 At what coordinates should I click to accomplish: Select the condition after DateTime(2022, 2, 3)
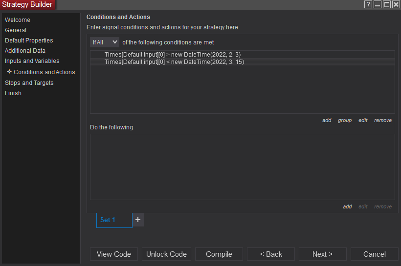click(172, 55)
